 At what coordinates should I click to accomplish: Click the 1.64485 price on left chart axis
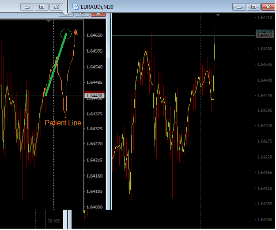[95, 82]
